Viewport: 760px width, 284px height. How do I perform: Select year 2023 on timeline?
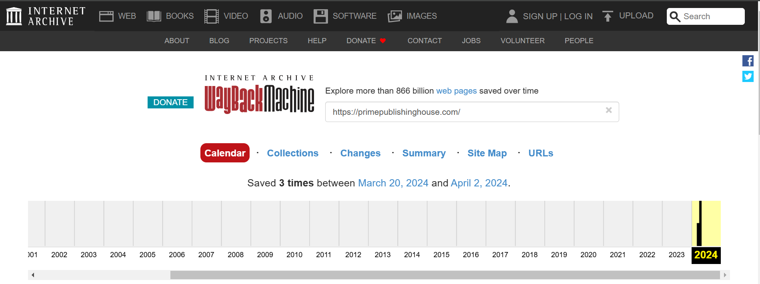coord(677,255)
